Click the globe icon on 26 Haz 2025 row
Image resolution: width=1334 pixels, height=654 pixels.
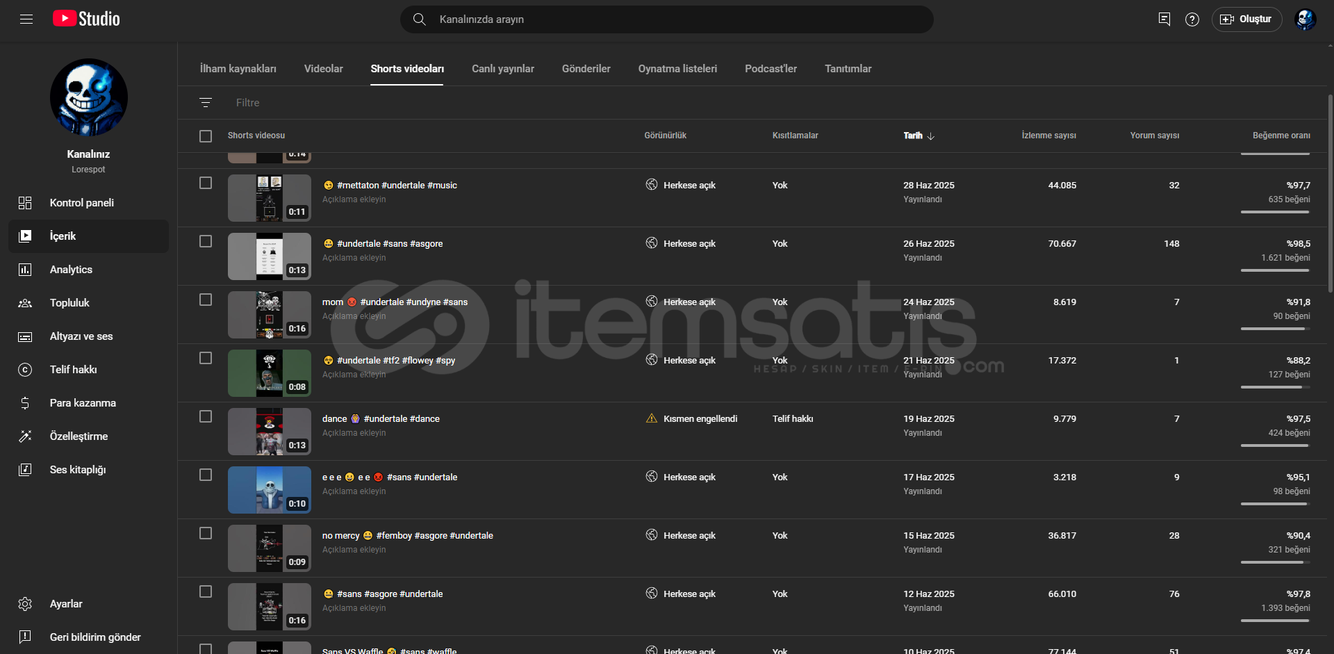(x=652, y=243)
